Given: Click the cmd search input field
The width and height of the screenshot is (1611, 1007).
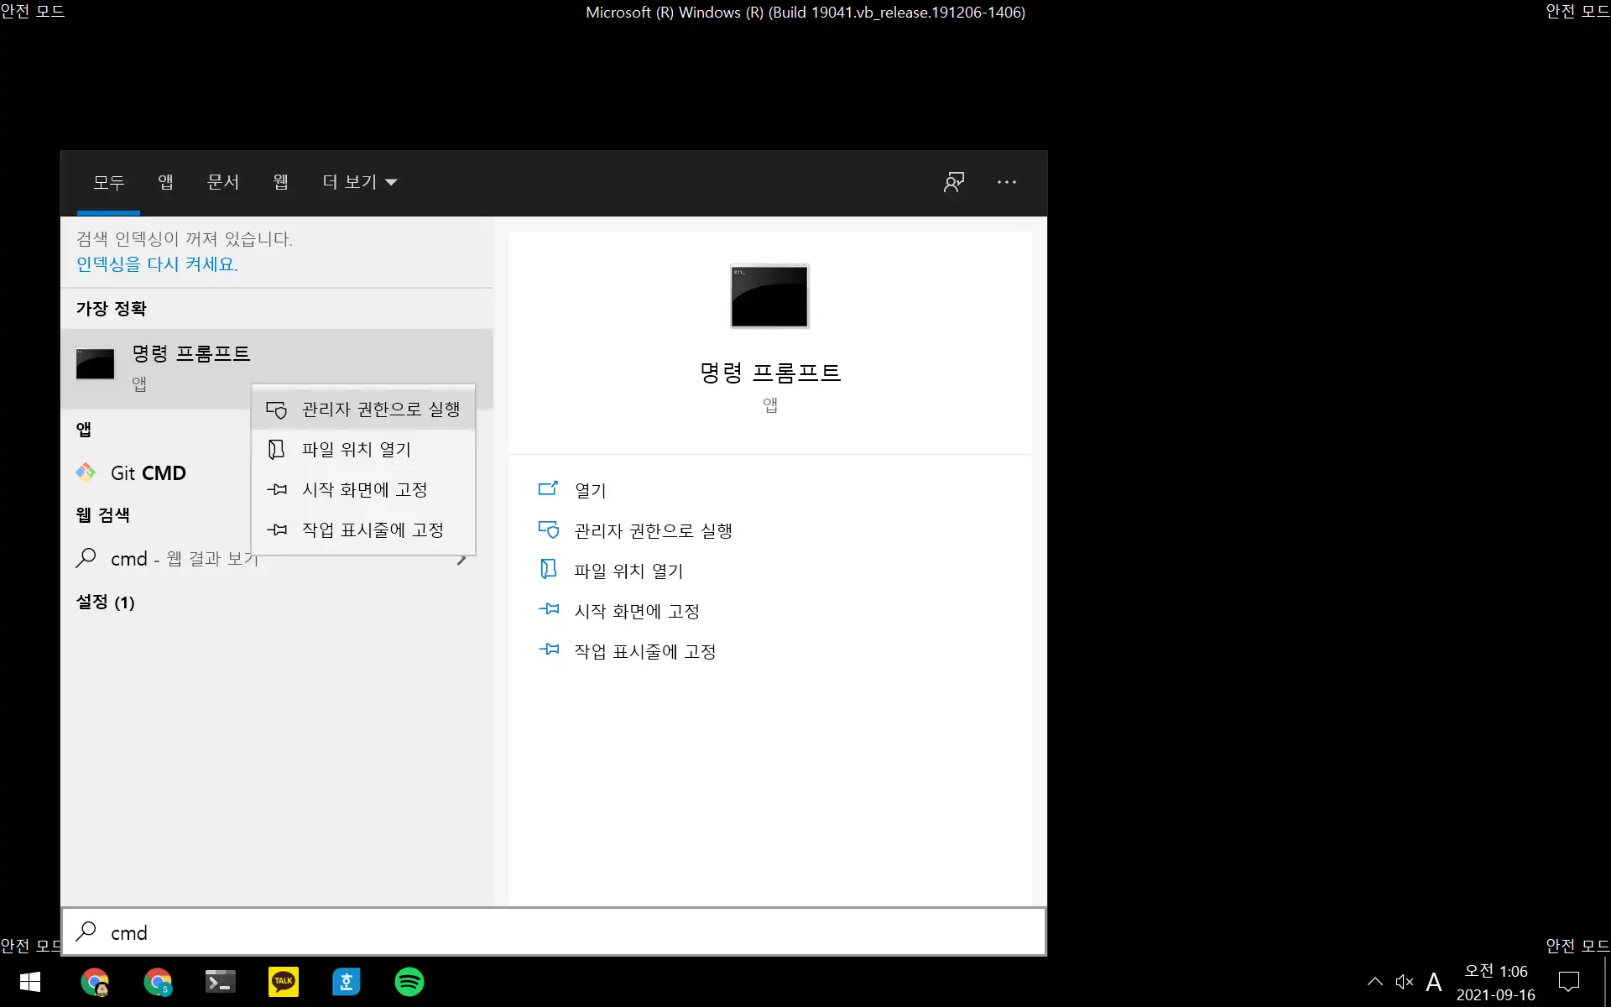Looking at the screenshot, I should [554, 932].
